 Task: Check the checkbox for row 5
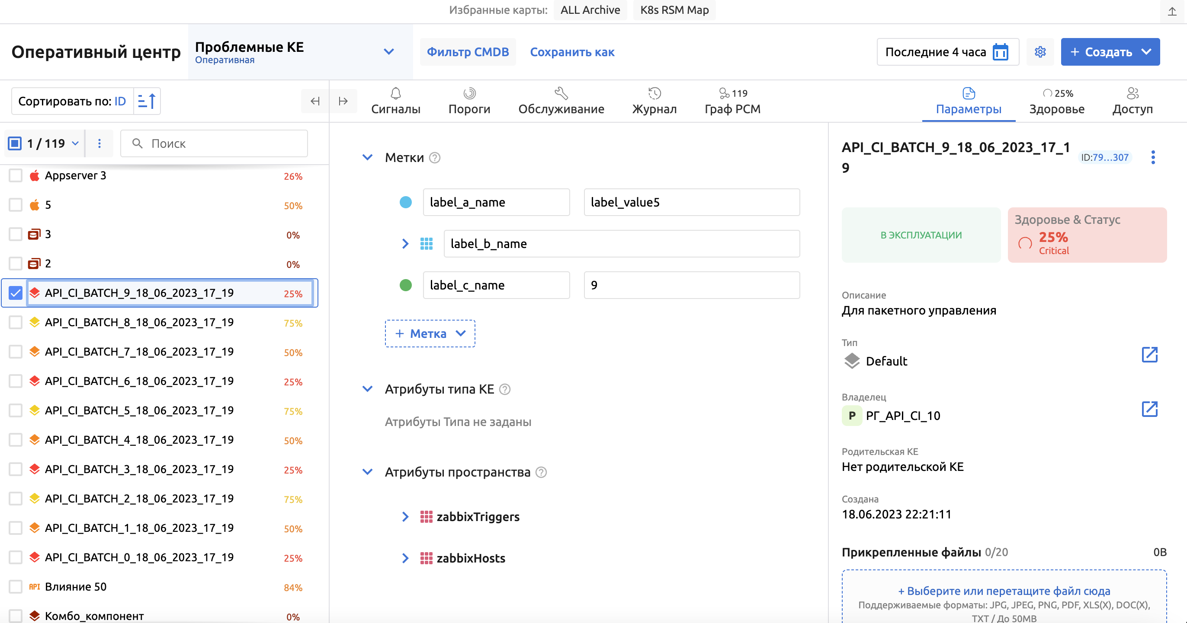pos(16,205)
